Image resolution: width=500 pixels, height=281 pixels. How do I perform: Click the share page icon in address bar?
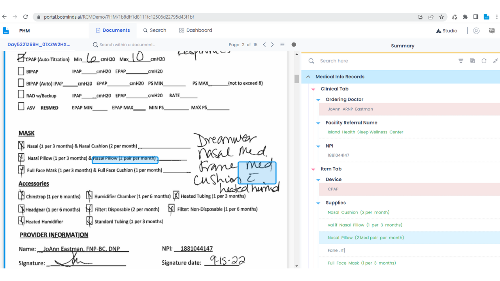431,17
